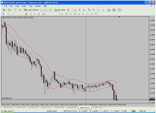Select the M15 timeframe button
Image resolution: width=156 pixels, height=113 pixels.
pos(71,14)
